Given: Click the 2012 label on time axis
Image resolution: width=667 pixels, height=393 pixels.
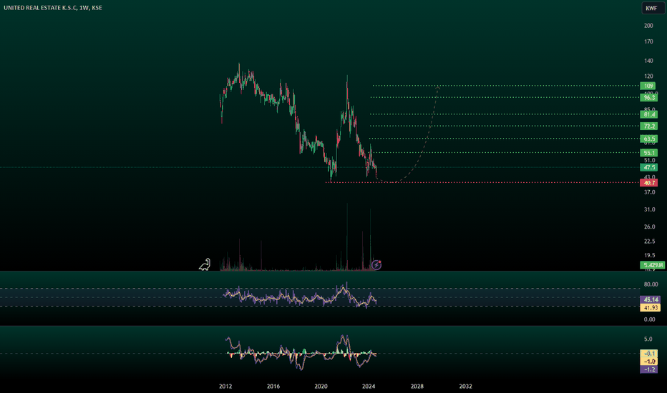Looking at the screenshot, I should pyautogui.click(x=225, y=386).
